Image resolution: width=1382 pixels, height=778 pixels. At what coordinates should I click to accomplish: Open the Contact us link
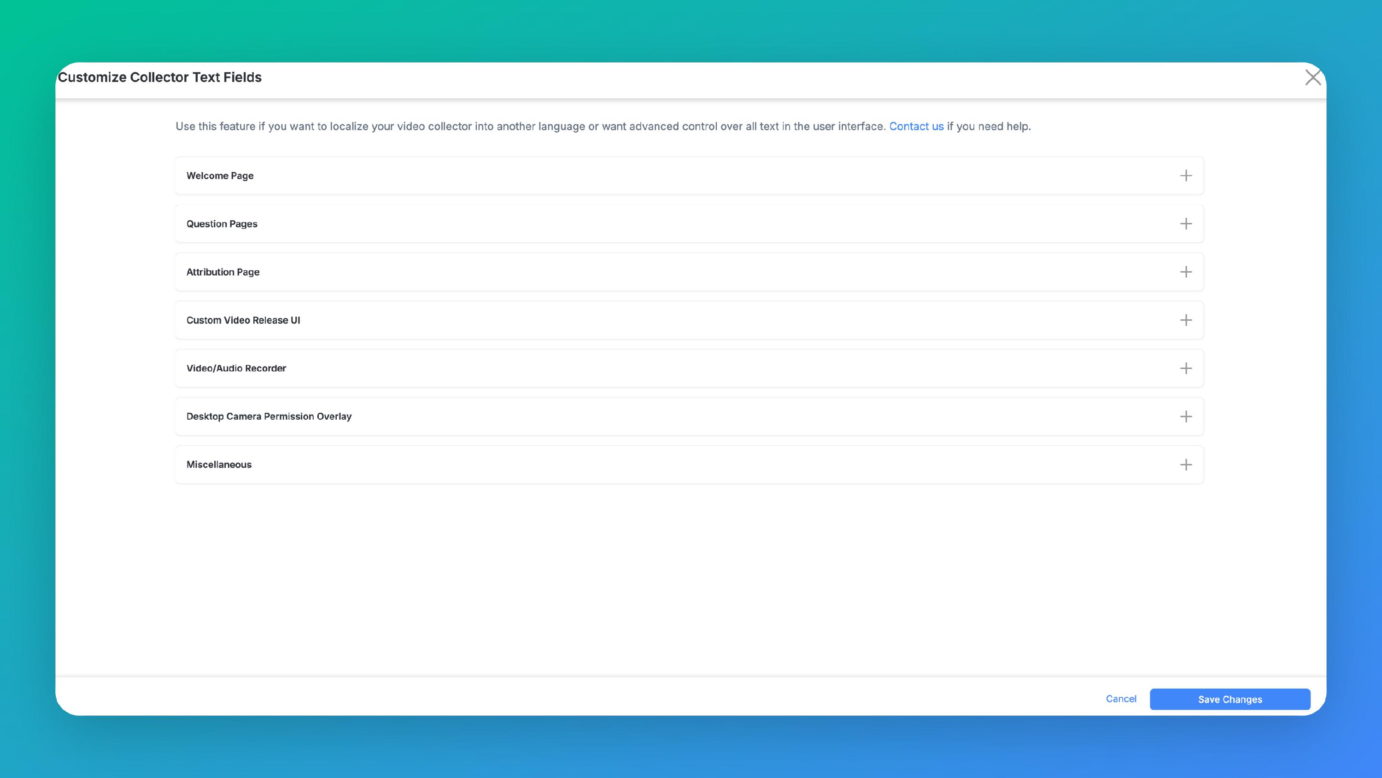pyautogui.click(x=916, y=127)
